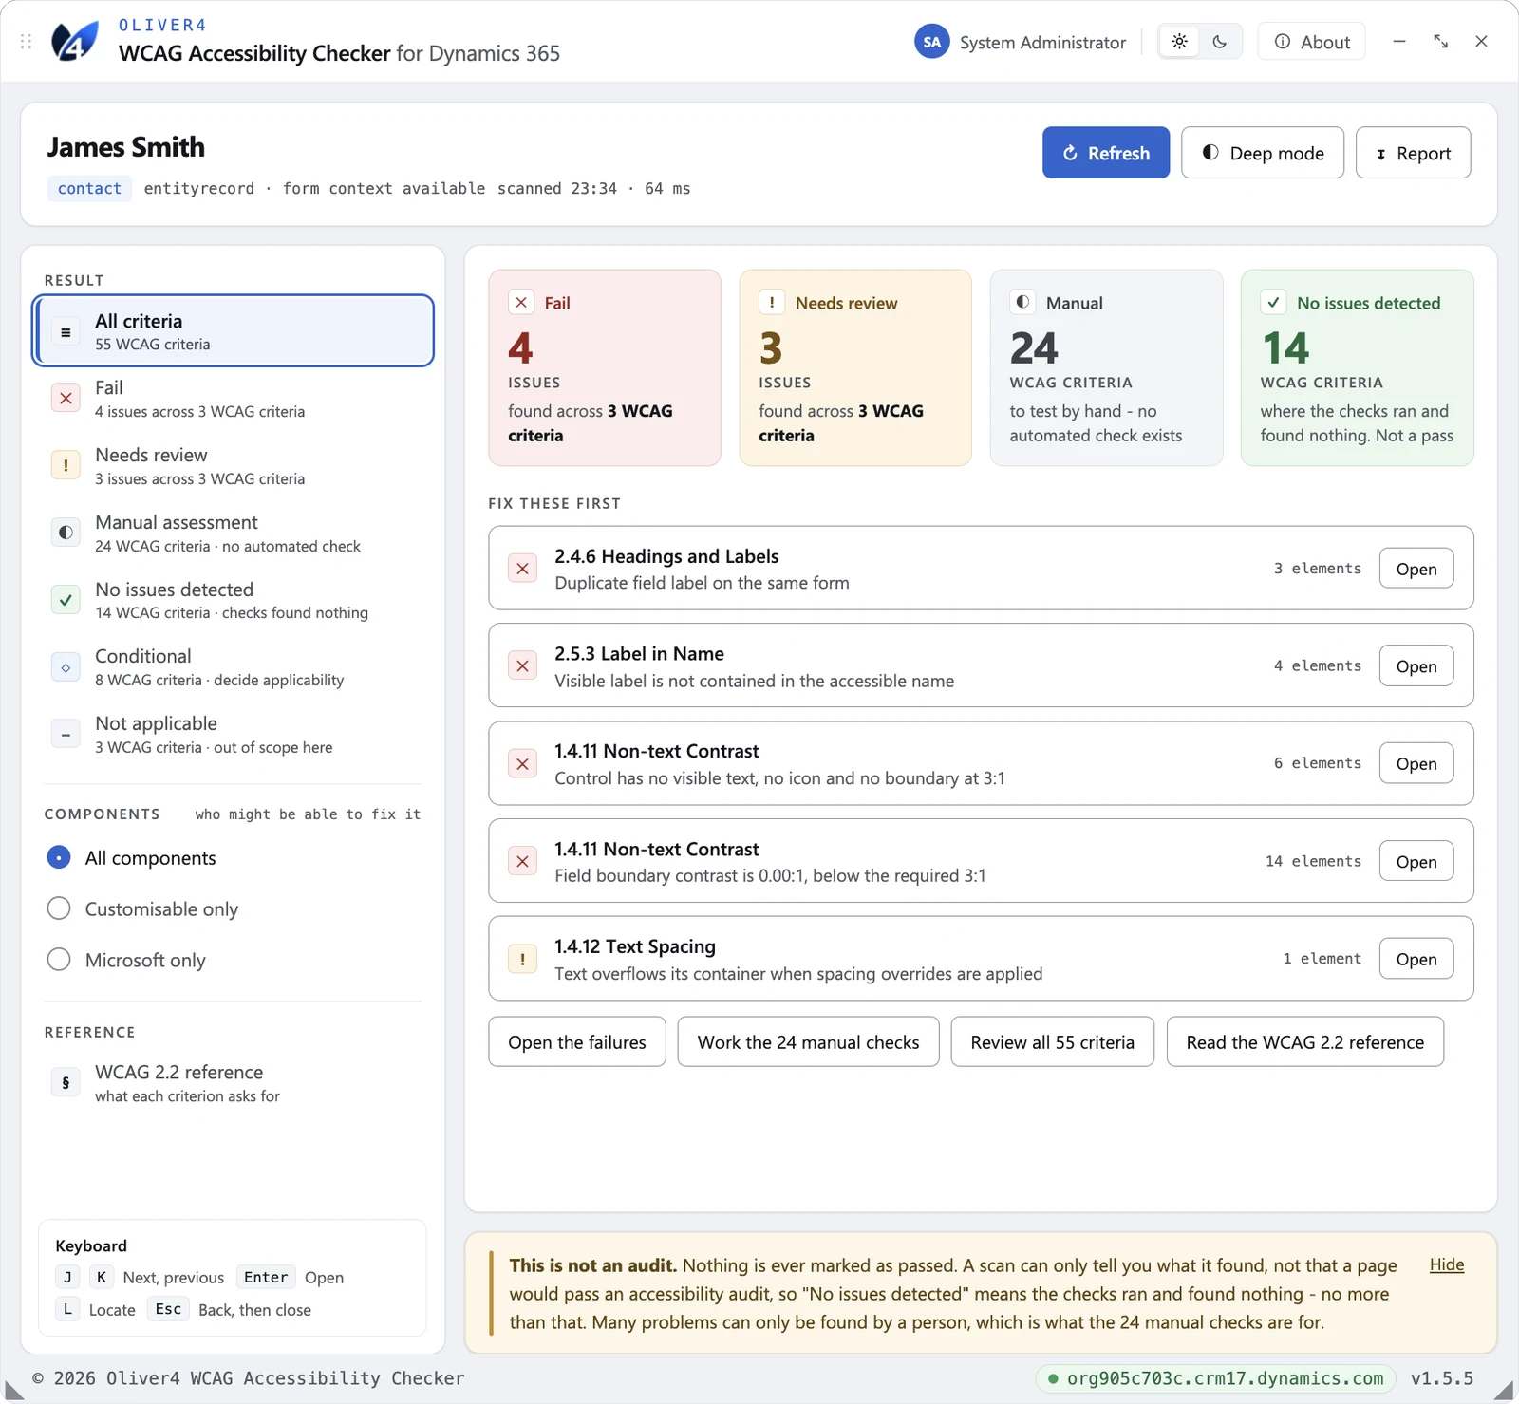
Task: Open Non-text Contrast issue with 14 elements
Action: [1416, 861]
